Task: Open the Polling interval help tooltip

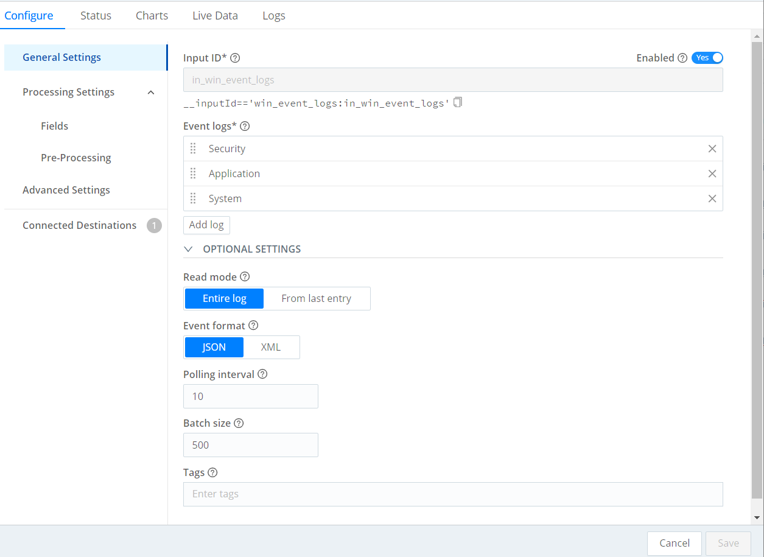Action: point(262,374)
